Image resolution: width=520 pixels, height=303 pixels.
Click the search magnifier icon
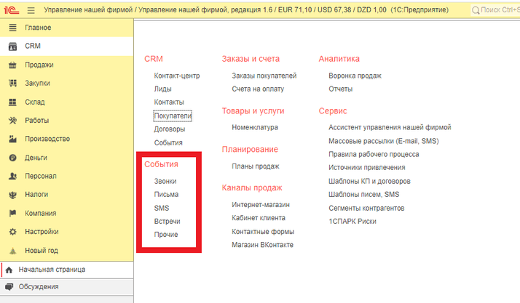click(x=476, y=11)
